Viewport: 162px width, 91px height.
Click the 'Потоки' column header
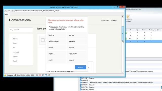click(x=145, y=30)
